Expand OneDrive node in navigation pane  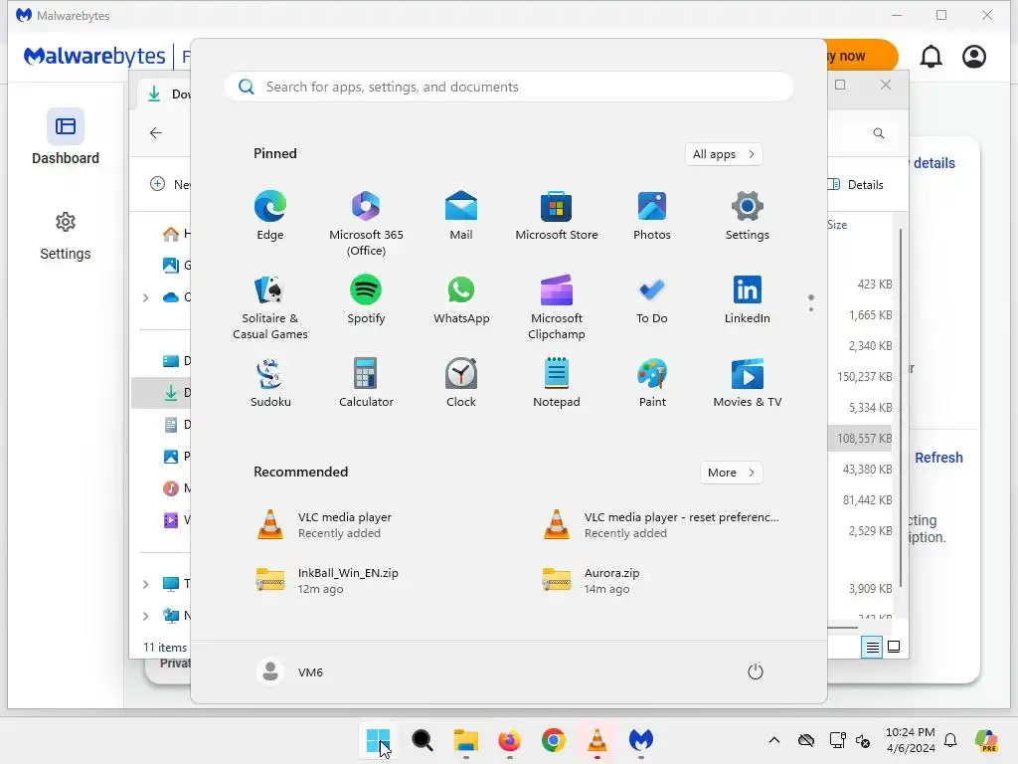pyautogui.click(x=146, y=297)
